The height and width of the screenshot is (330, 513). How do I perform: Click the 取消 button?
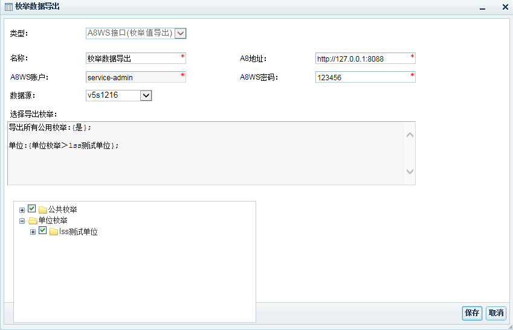(496, 313)
